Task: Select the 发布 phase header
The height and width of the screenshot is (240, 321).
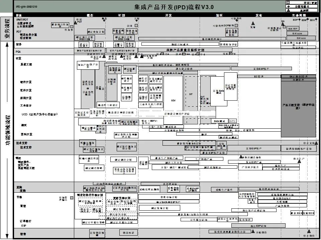Action: point(259,15)
